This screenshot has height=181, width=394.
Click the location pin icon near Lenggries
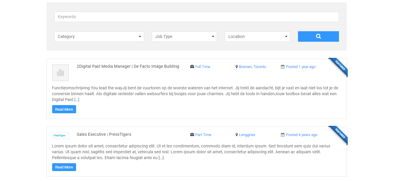tap(237, 135)
